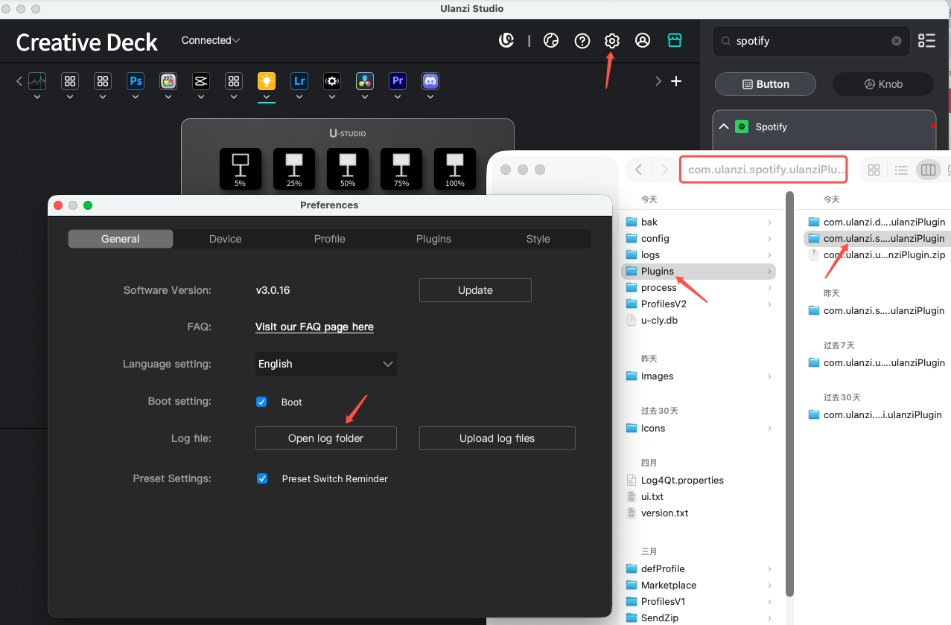
Task: Select the black gear profile icon
Action: click(x=332, y=81)
